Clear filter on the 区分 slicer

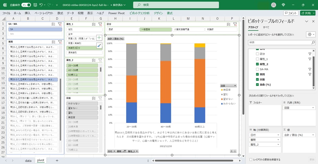[235, 24]
